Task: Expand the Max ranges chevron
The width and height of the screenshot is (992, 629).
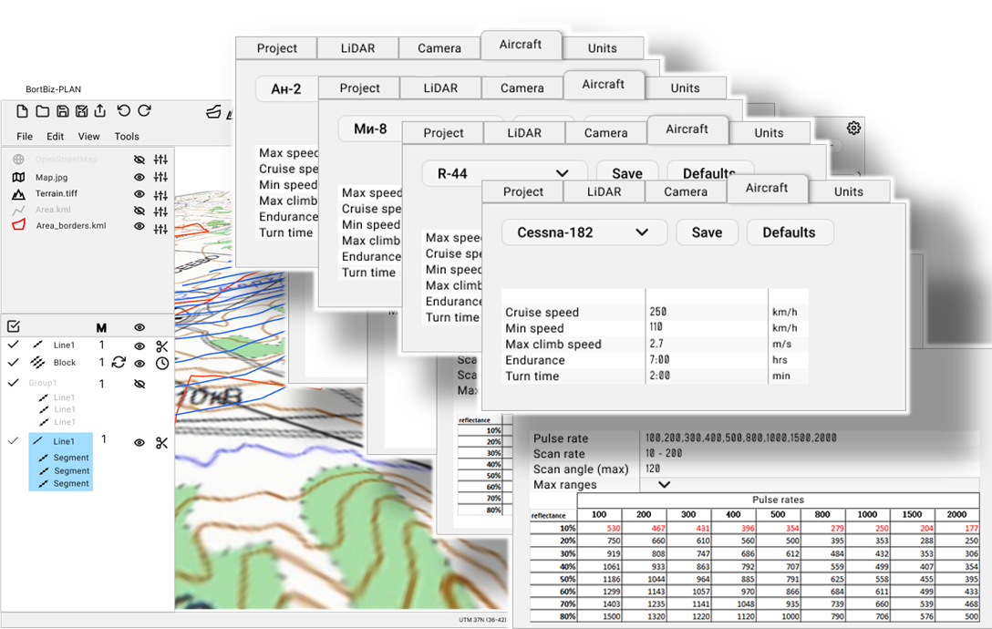Action: click(x=664, y=485)
